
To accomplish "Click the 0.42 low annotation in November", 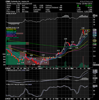I will [19, 64].
